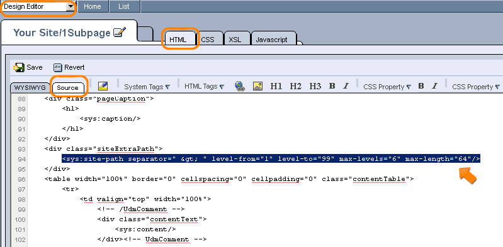This screenshot has height=247, width=503.
Task: Apply H1 heading format
Action: (x=276, y=86)
